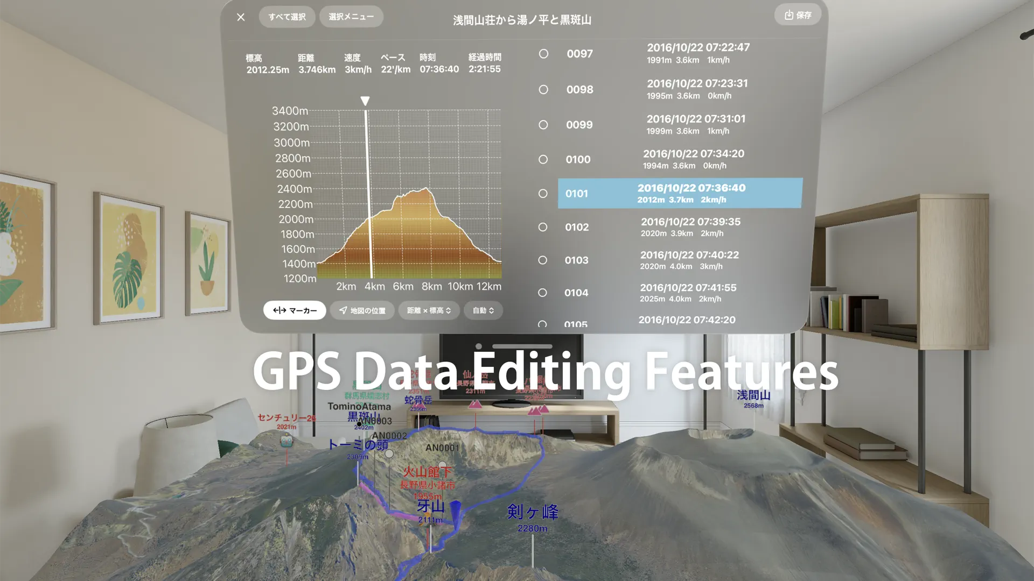Open the 選択メニュー selection menu
Viewport: 1034px width, 581px height.
[x=351, y=17]
